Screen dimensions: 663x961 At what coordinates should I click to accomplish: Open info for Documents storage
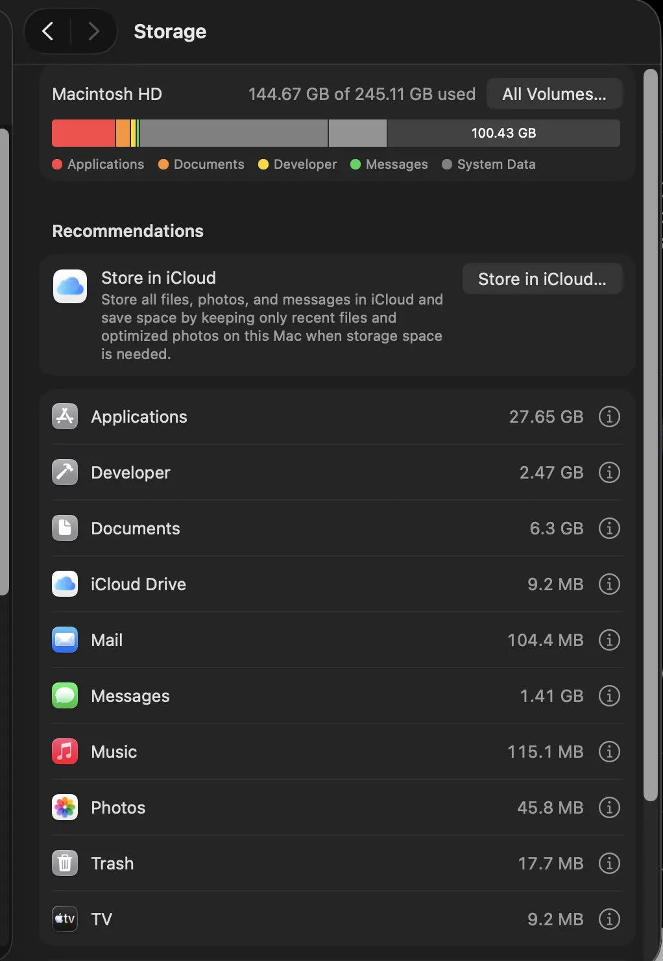[x=609, y=528]
